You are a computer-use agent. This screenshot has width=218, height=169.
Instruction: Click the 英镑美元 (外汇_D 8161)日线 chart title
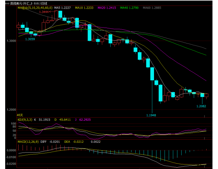(29, 3)
